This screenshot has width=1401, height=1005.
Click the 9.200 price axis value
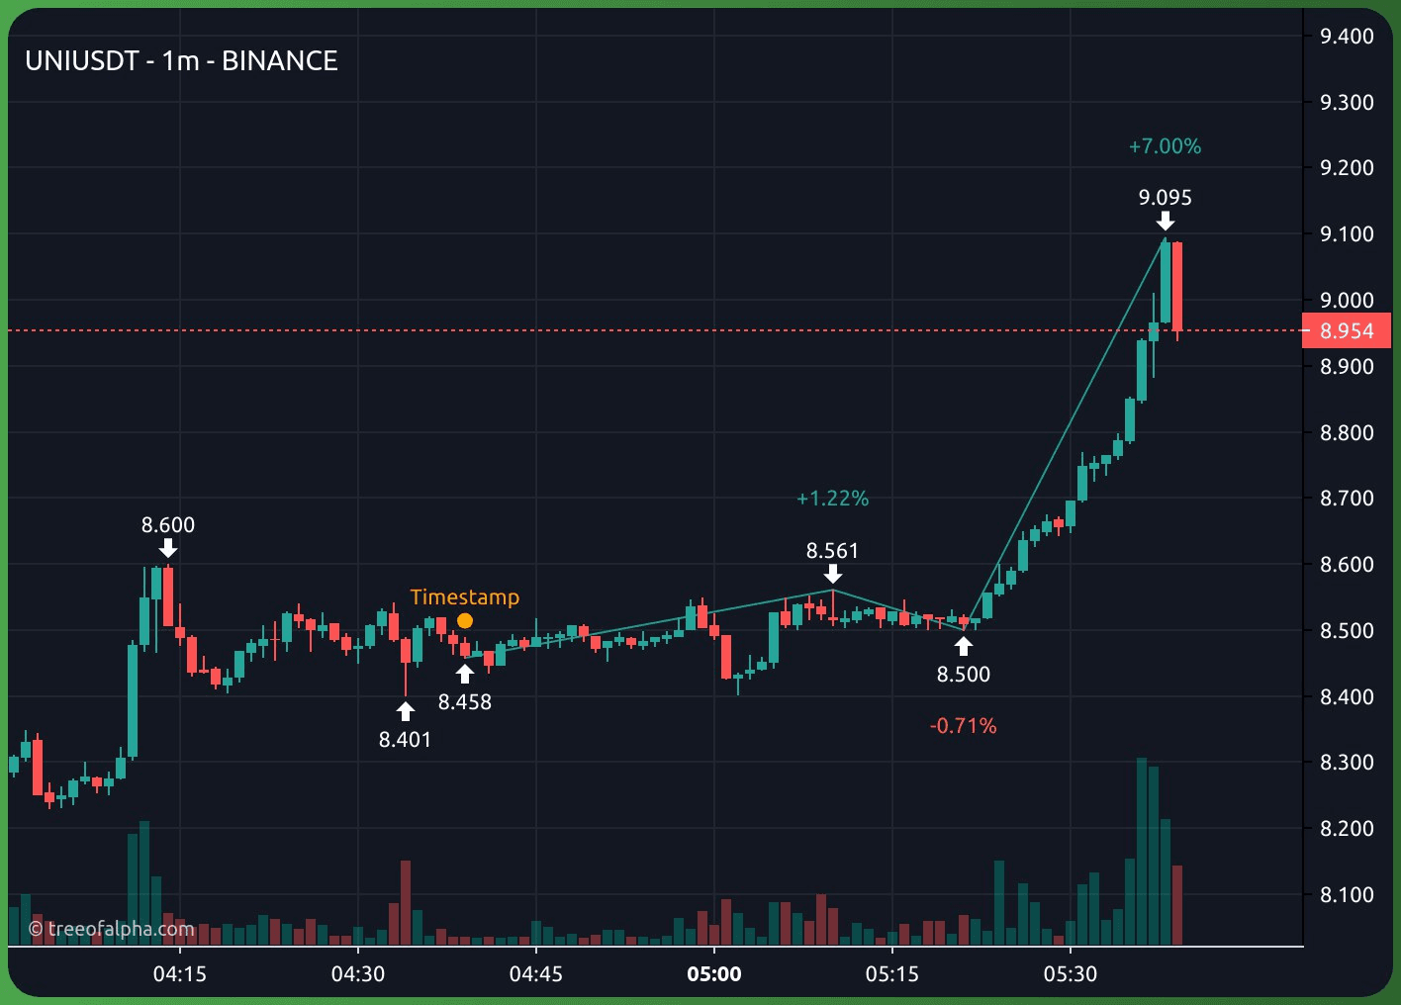tap(1348, 167)
